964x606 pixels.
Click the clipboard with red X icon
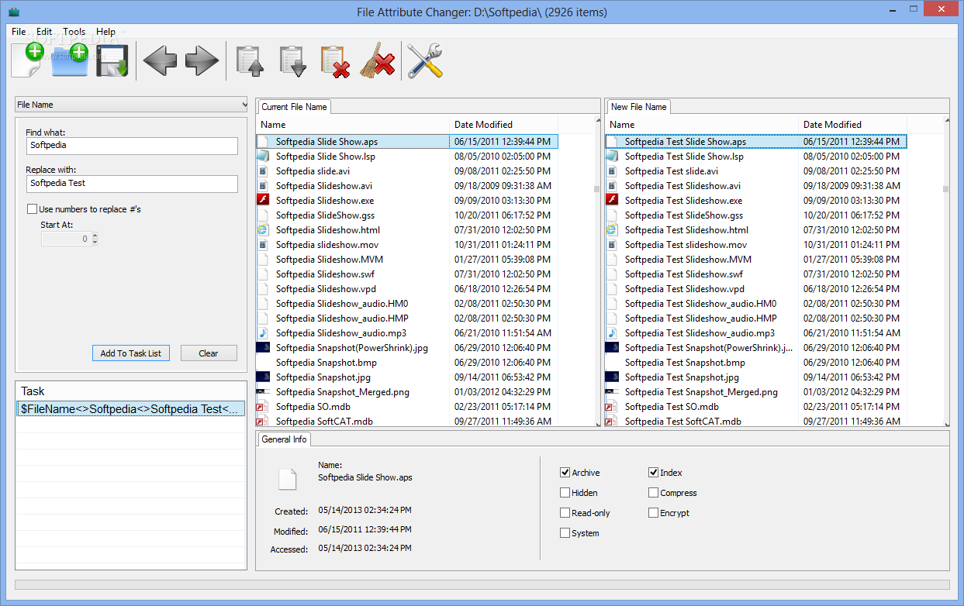coord(336,61)
